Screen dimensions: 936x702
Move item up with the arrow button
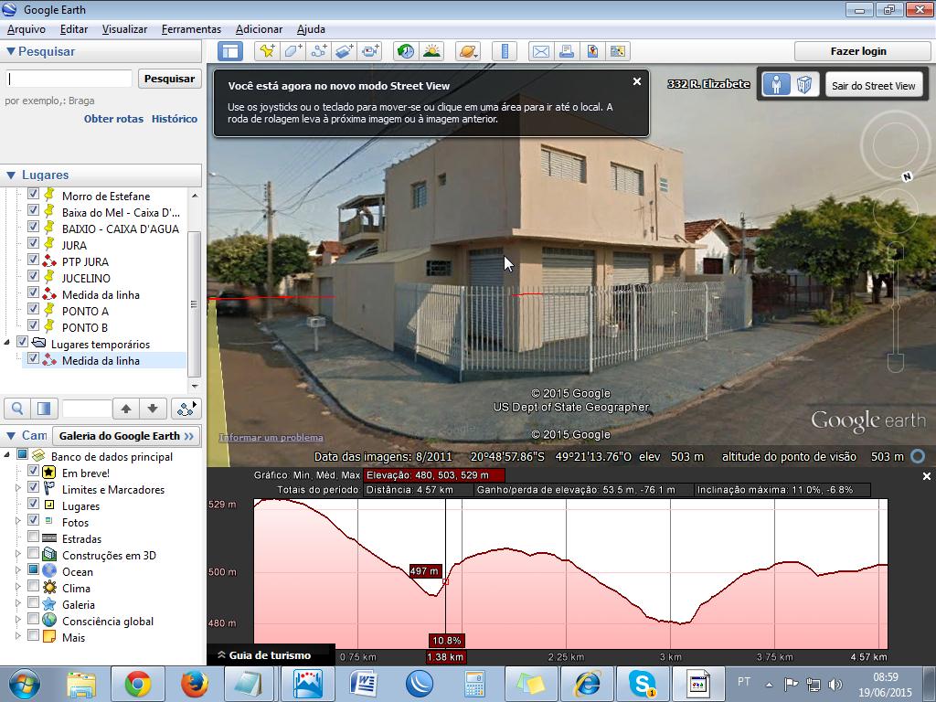coord(126,409)
